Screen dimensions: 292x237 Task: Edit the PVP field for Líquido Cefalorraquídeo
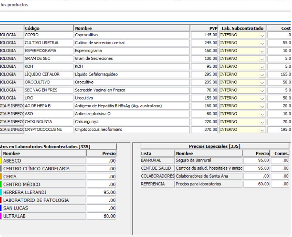204,74
